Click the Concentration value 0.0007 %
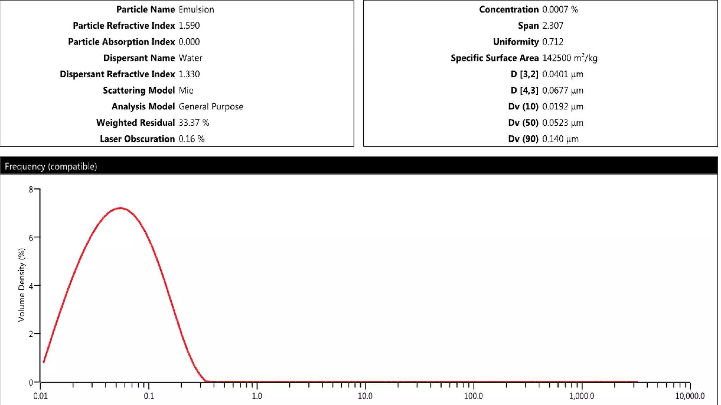 click(x=560, y=9)
